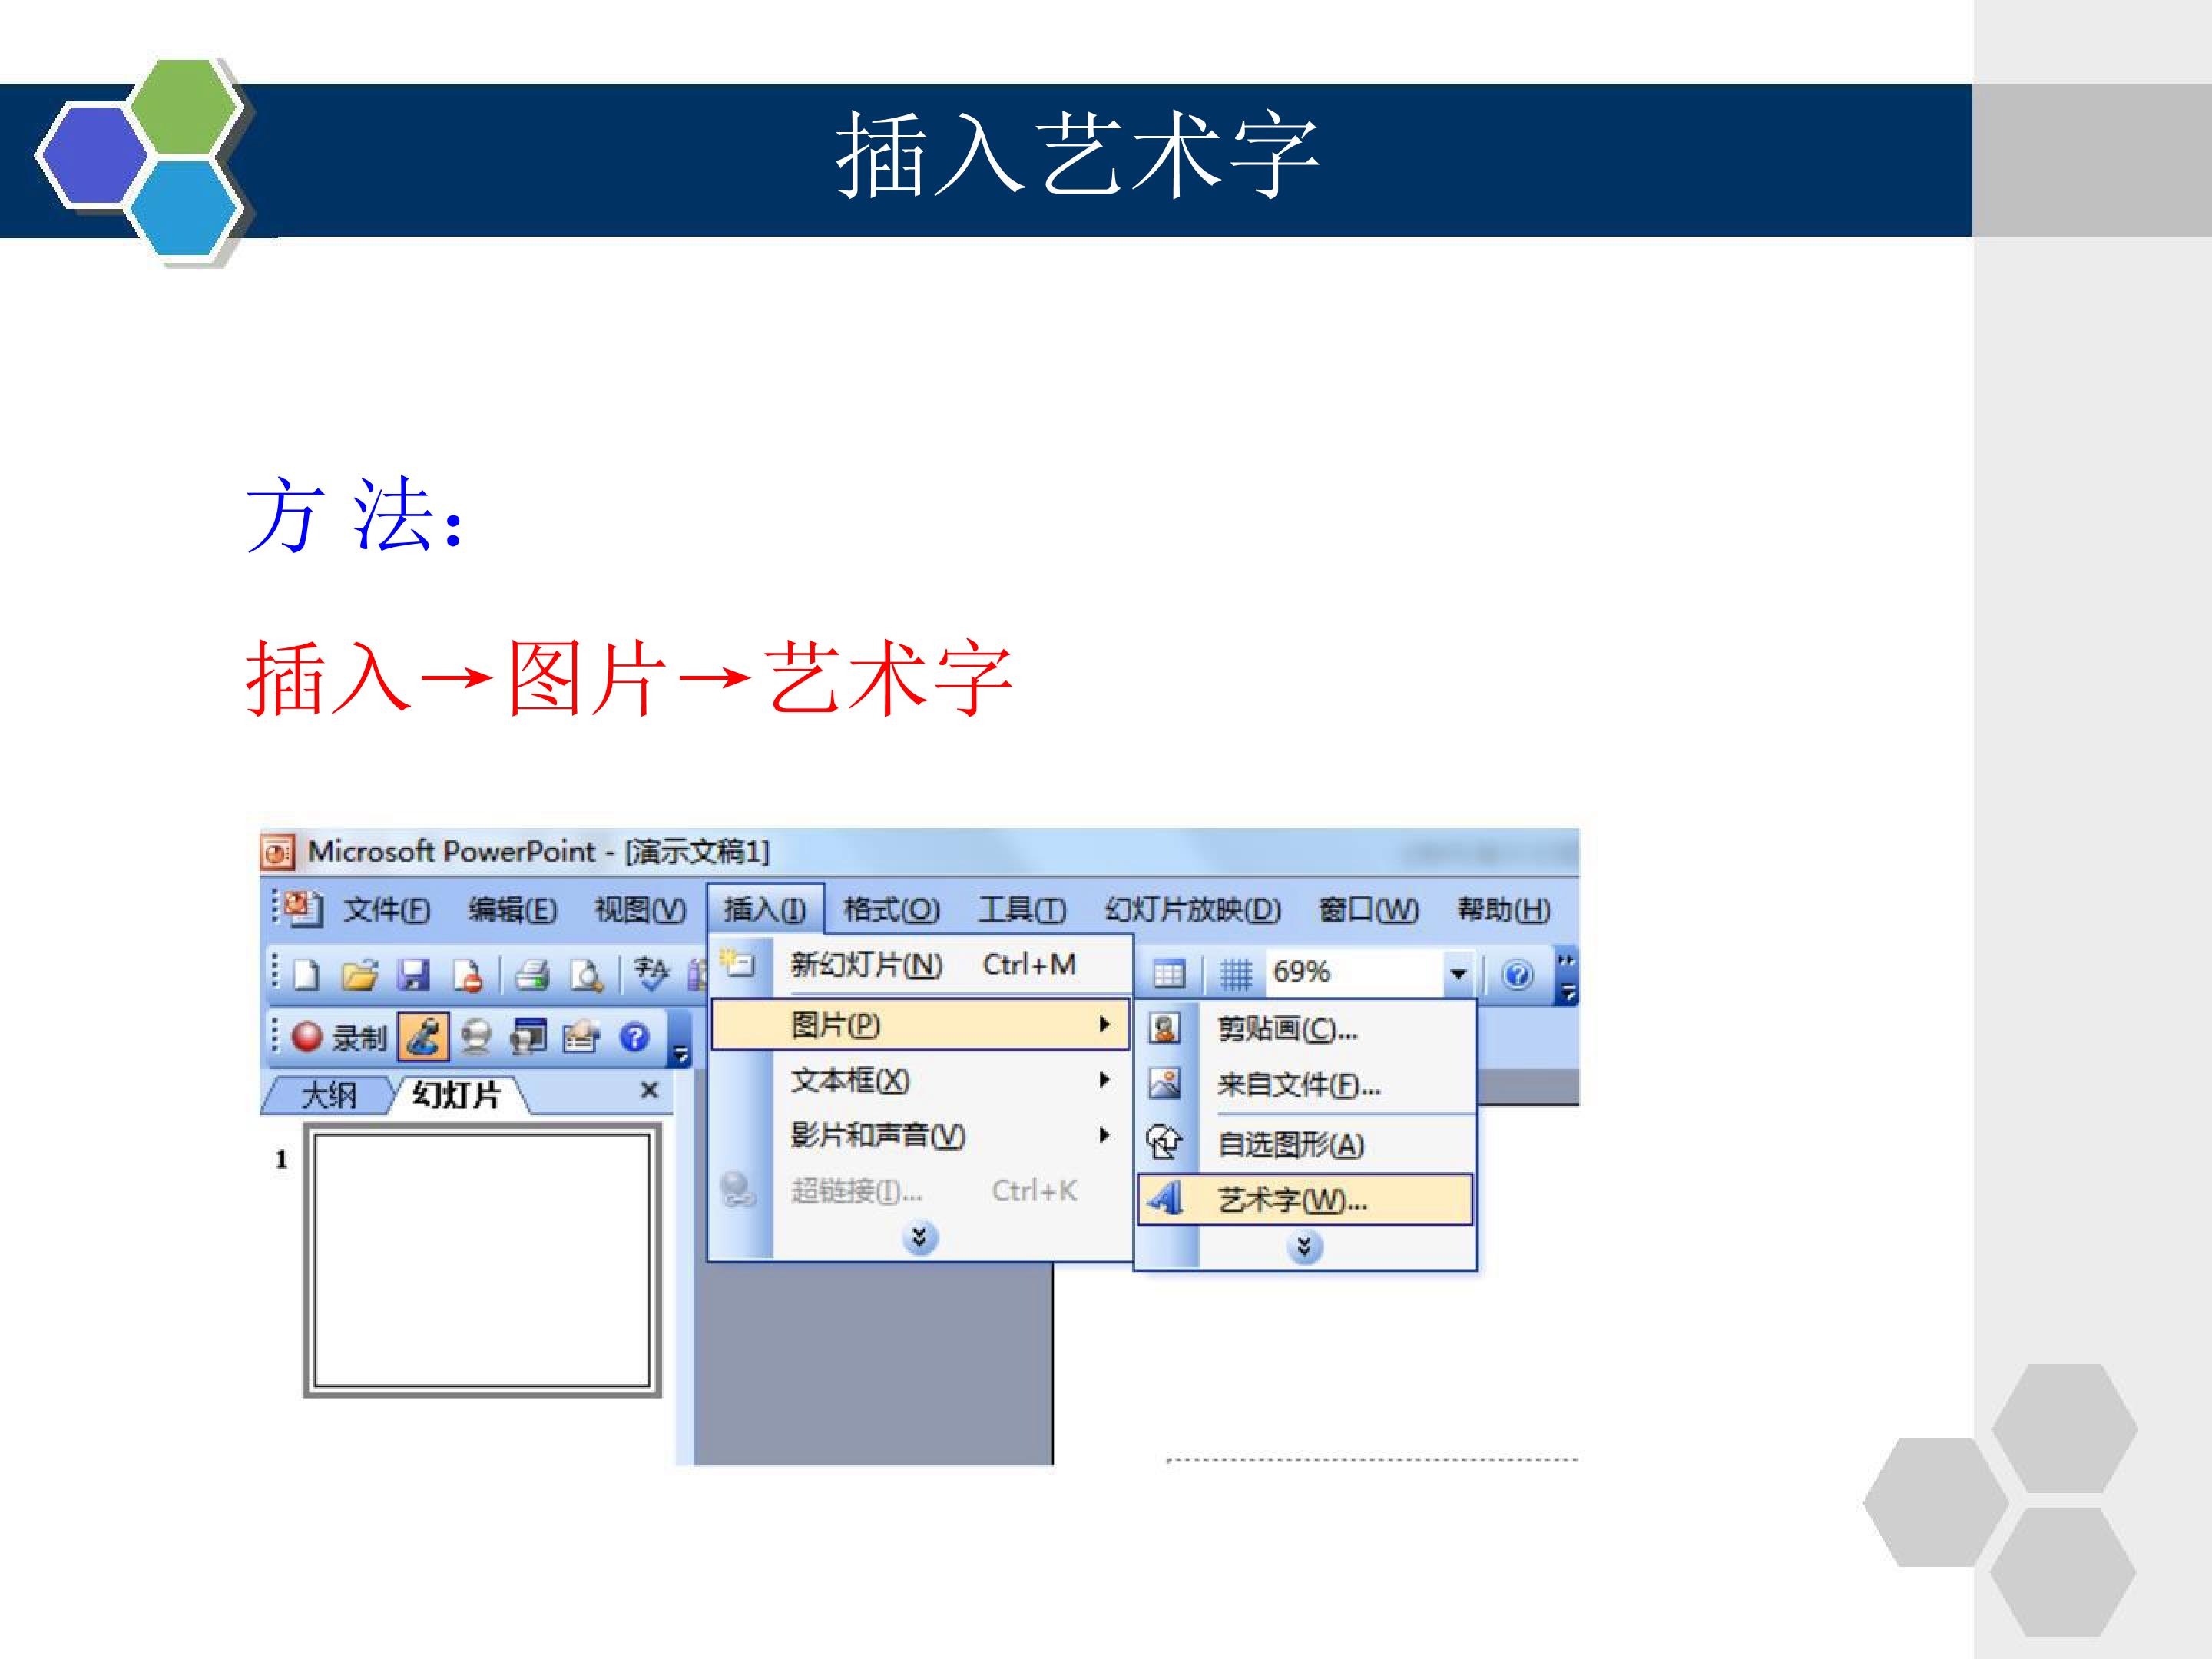This screenshot has width=2212, height=1659.
Task: Click the 艺术字 WordArt icon
Action: [x=1165, y=1198]
